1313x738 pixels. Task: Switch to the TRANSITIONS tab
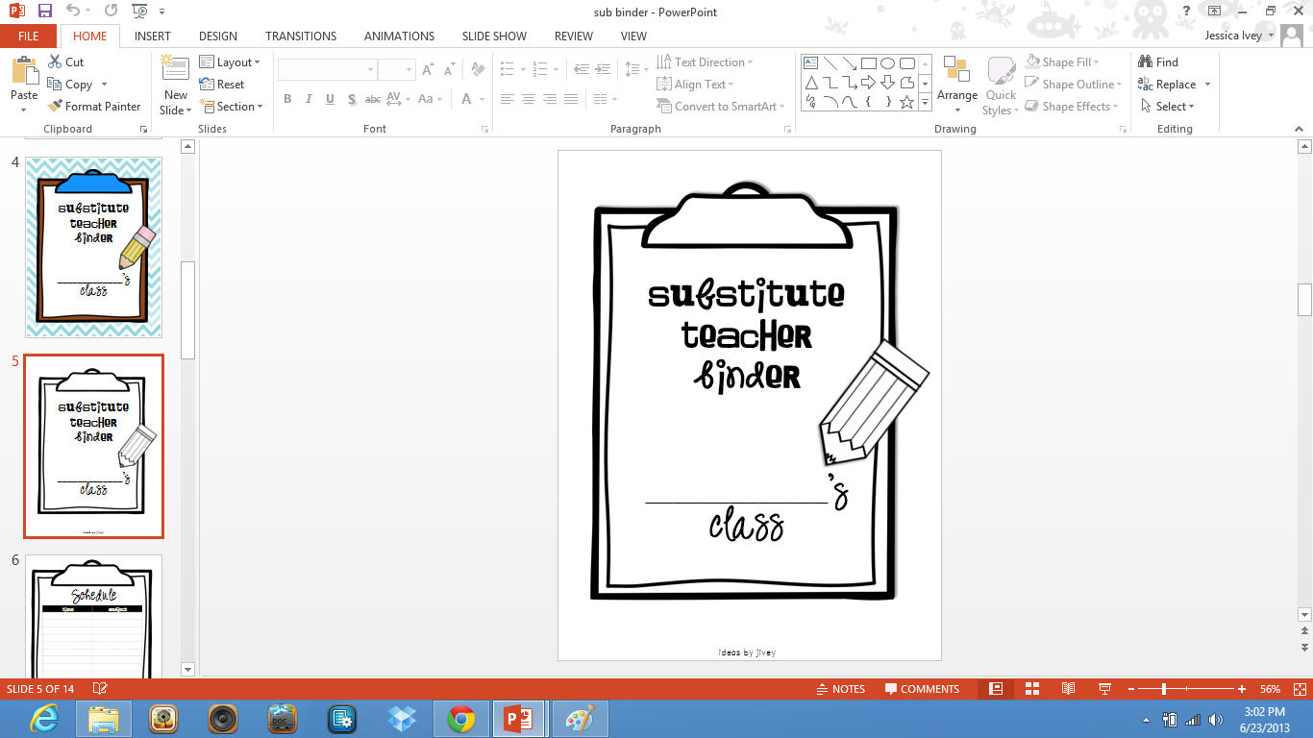click(x=301, y=36)
